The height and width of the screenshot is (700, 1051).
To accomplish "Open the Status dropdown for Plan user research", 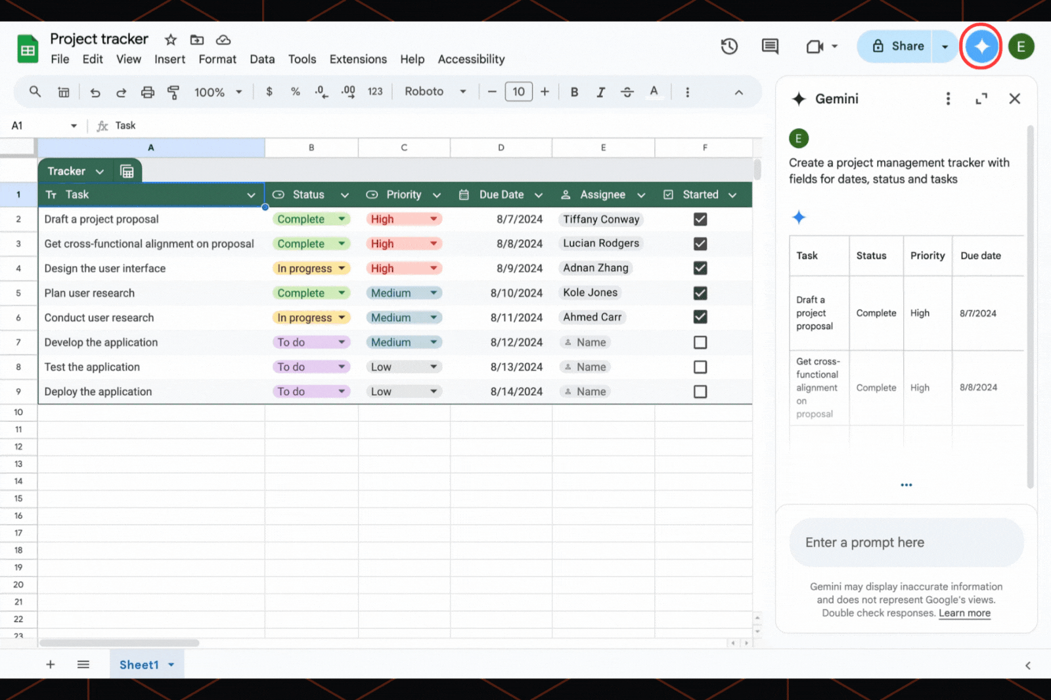I will (341, 293).
